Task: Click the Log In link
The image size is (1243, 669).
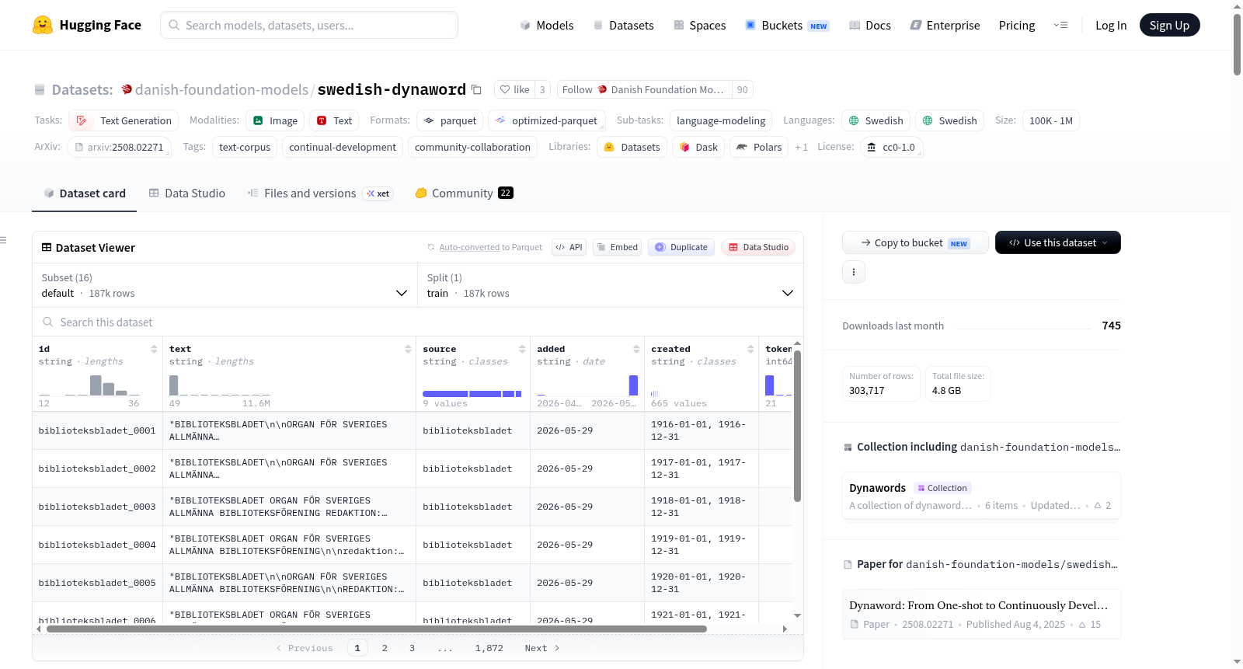Action: coord(1111,25)
